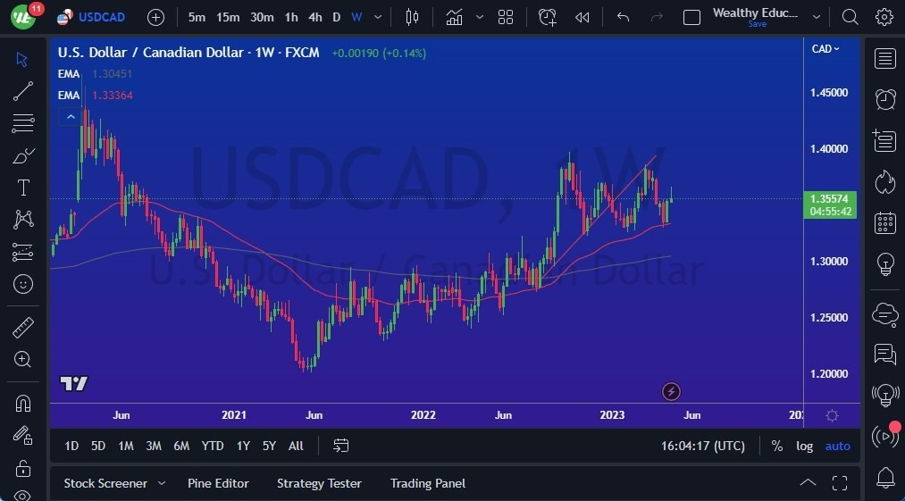
Task: Open the CAD currency dropdown
Action: coord(825,49)
